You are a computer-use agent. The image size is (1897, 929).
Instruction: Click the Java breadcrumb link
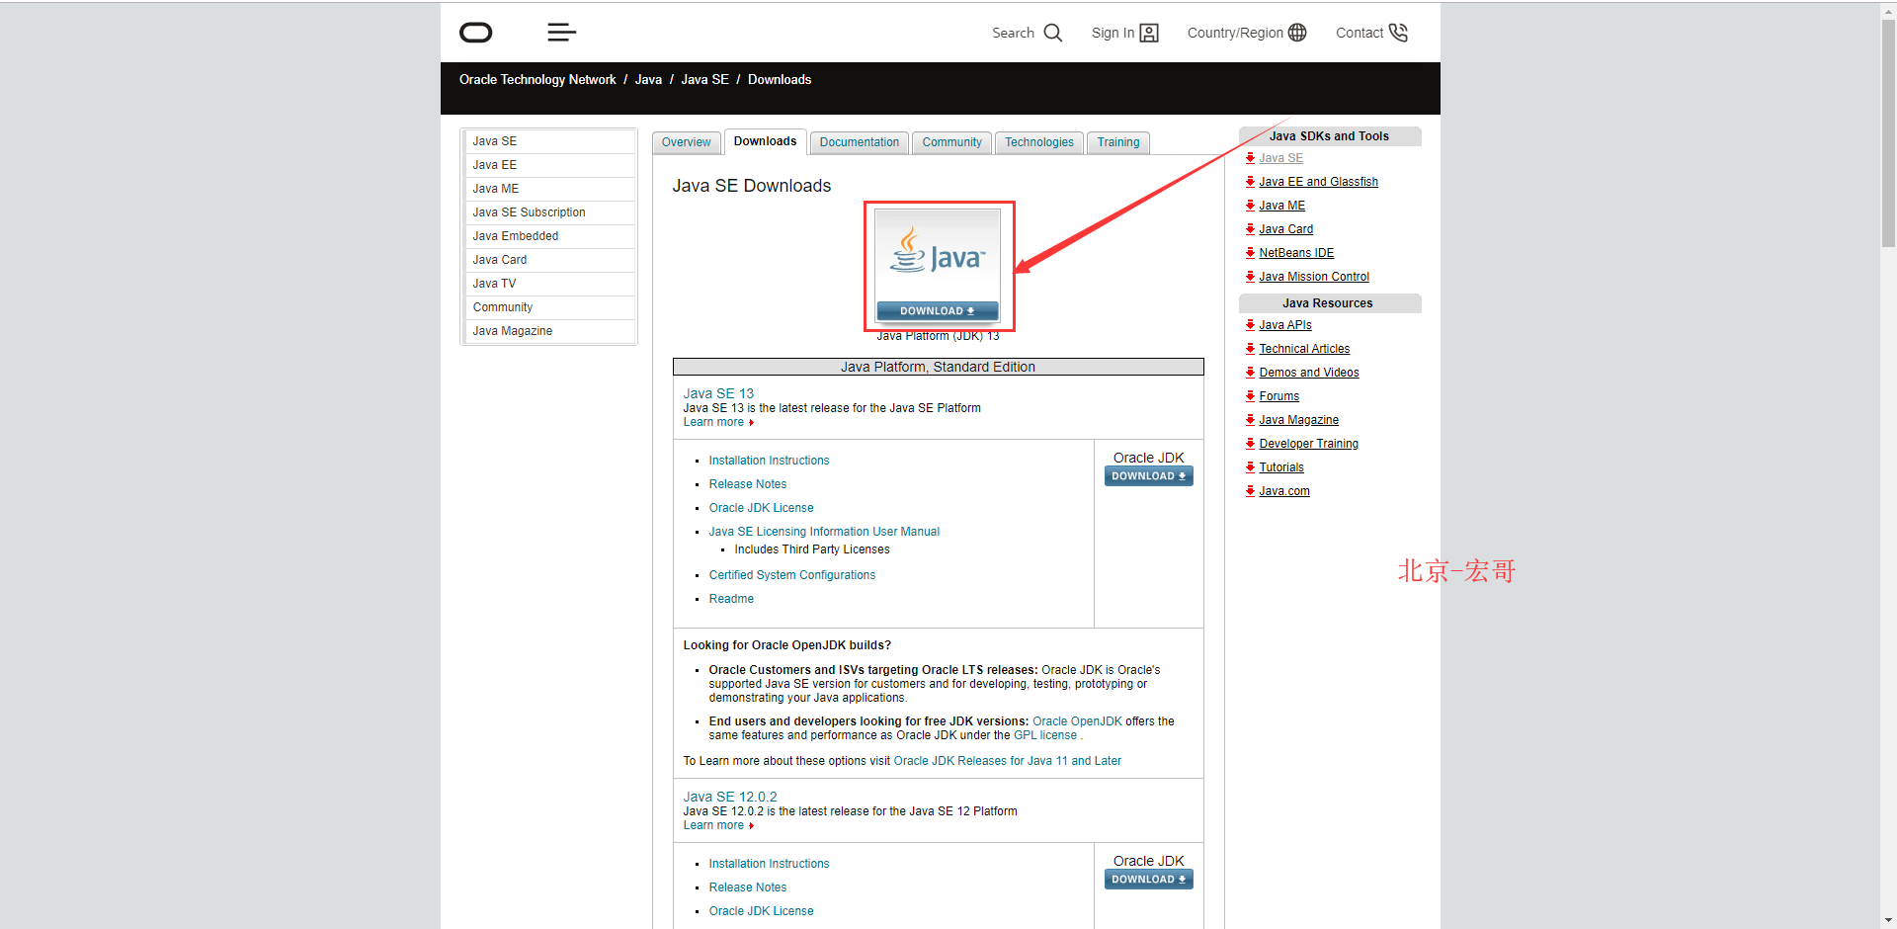coord(648,80)
